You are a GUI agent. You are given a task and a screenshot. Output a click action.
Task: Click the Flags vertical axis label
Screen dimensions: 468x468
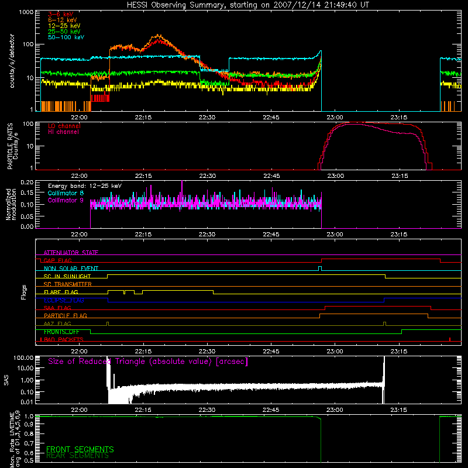pyautogui.click(x=24, y=292)
